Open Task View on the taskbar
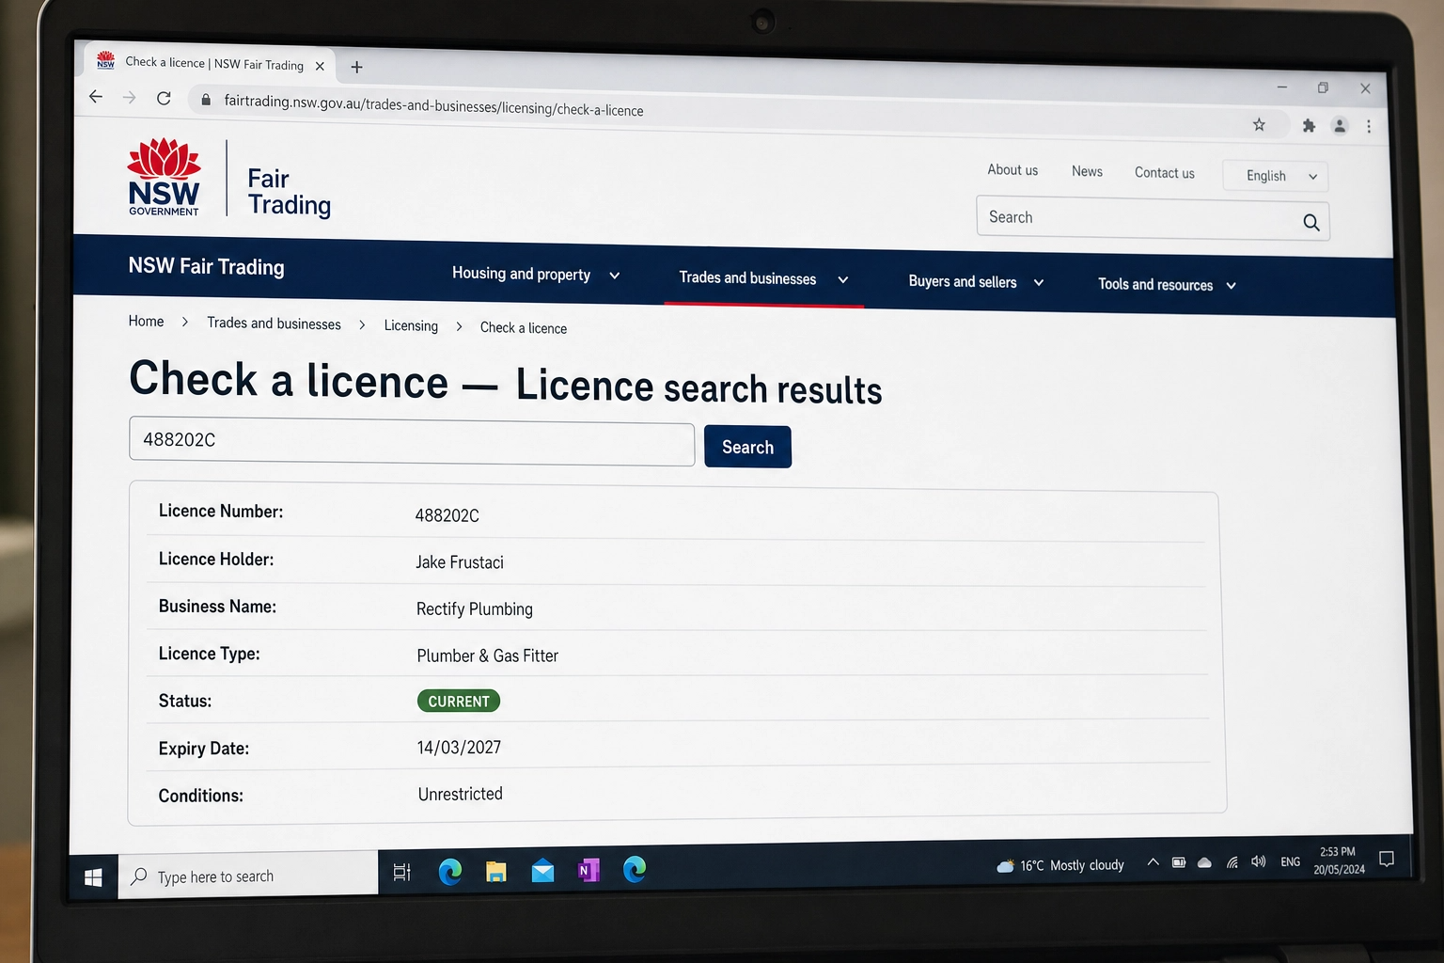Viewport: 1444px width, 963px height. [x=401, y=872]
